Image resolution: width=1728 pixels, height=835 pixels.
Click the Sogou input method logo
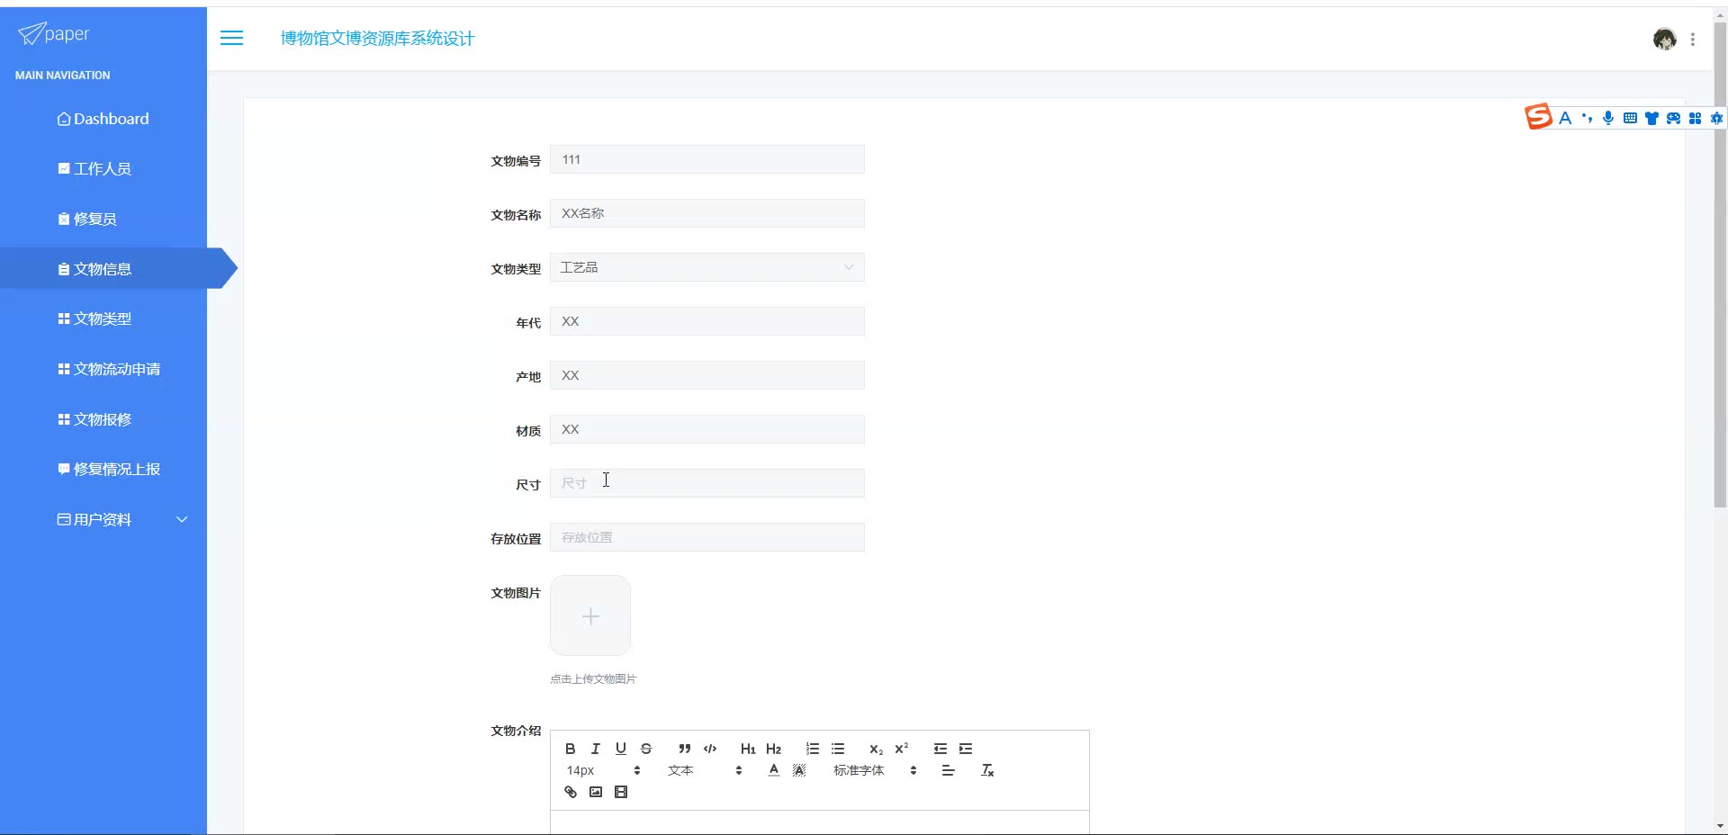(1538, 117)
